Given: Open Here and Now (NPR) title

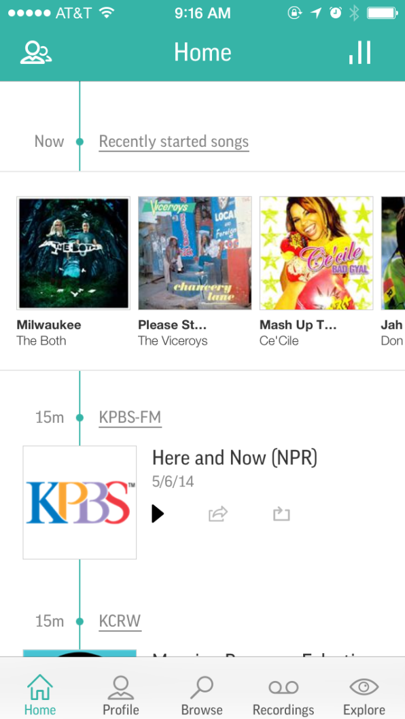Looking at the screenshot, I should click(x=235, y=458).
